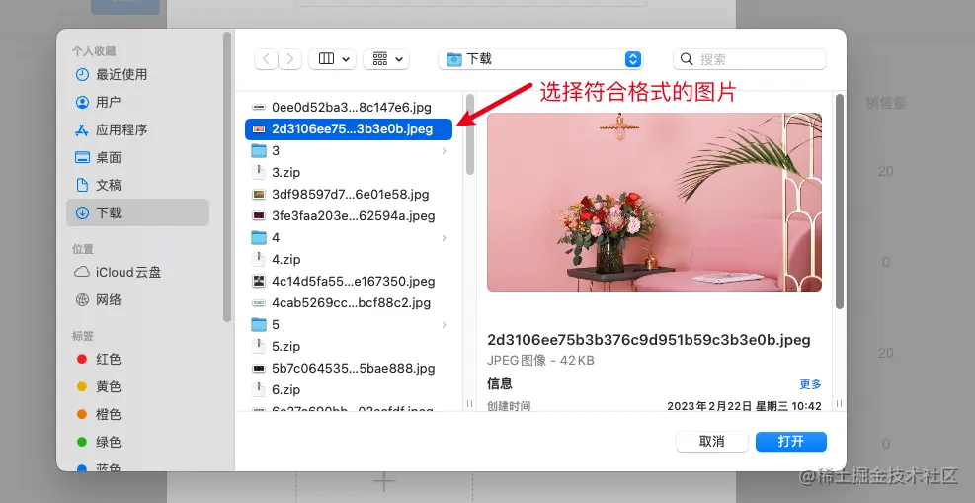Go forward with the right chevron button
Viewport: 975px width, 503px height.
289,59
